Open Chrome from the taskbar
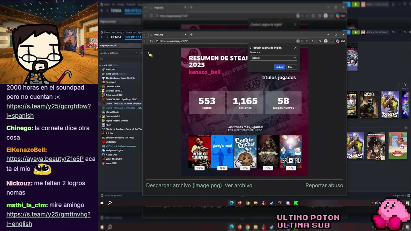The width and height of the screenshot is (411, 231). pyautogui.click(x=248, y=203)
